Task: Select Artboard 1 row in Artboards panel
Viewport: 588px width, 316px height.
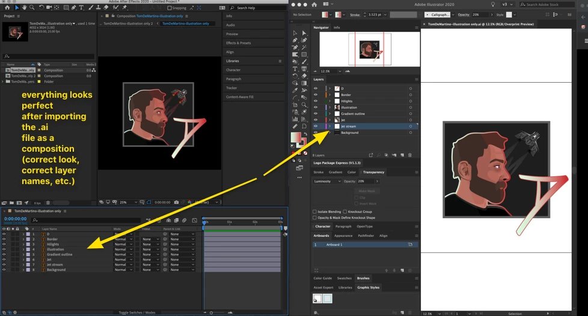Action: 365,245
